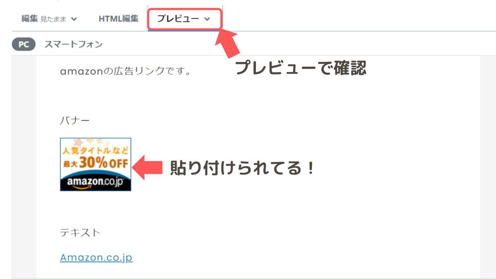Click the Amazon 30% OFF banner ad
496x279 pixels.
95,164
